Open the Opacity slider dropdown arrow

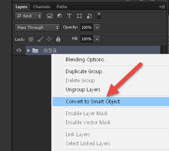(x=97, y=28)
